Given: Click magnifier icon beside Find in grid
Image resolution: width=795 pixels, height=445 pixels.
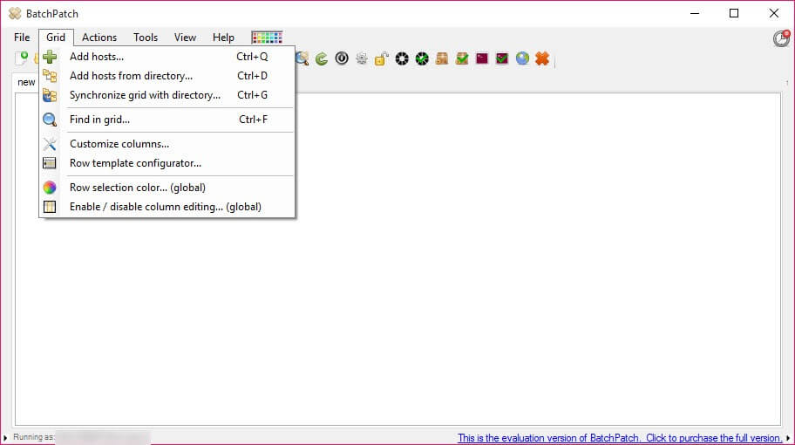Looking at the screenshot, I should pos(50,120).
